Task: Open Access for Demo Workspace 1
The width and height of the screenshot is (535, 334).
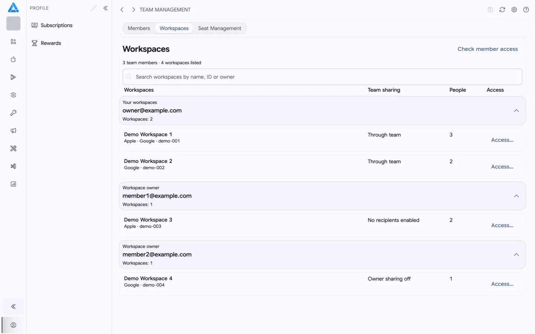Action: (x=502, y=140)
